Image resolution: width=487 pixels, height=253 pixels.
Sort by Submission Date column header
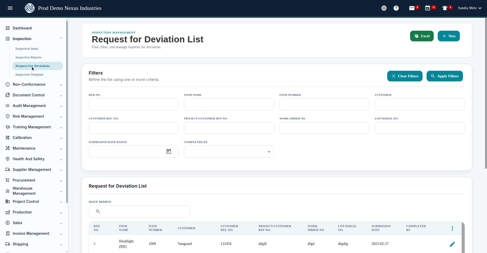pos(381,228)
